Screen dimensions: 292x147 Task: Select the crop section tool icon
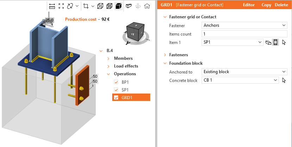[x=86, y=6]
